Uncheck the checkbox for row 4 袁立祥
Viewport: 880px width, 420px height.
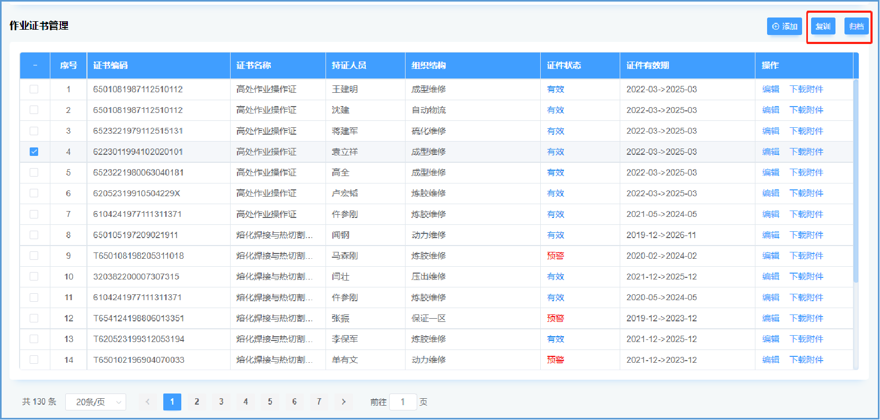pos(34,152)
